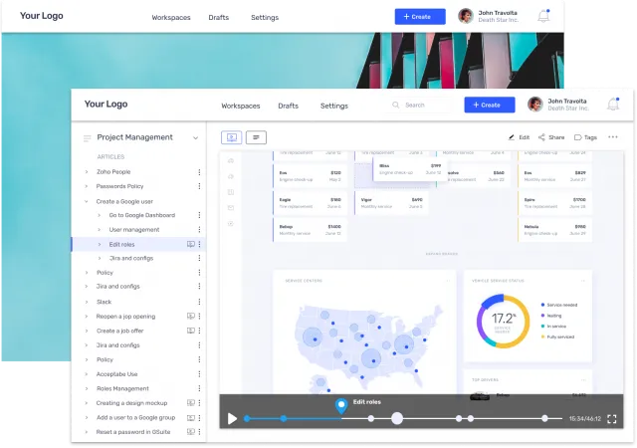The image size is (637, 448).
Task: Open Drafts in the front window nav
Action: tap(288, 106)
